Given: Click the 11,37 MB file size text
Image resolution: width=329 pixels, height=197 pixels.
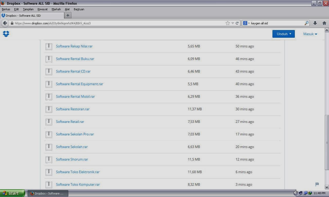Looking at the screenshot, I should (195, 109).
